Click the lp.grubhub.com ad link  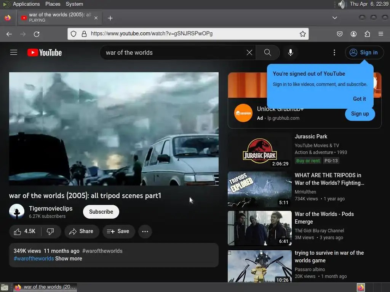[283, 118]
